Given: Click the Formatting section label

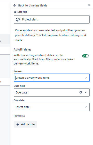Looking at the screenshot, I should tap(19, 116).
